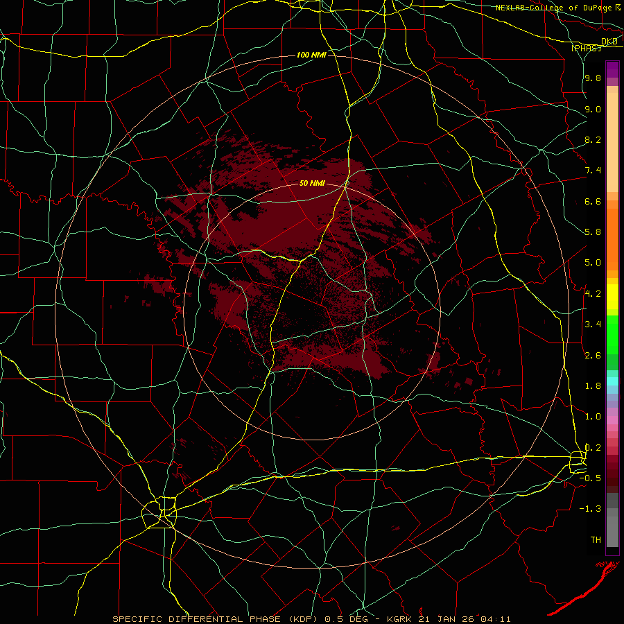The image size is (624, 624).
Task: Click the 5.8 value on the color scale
Action: click(593, 232)
